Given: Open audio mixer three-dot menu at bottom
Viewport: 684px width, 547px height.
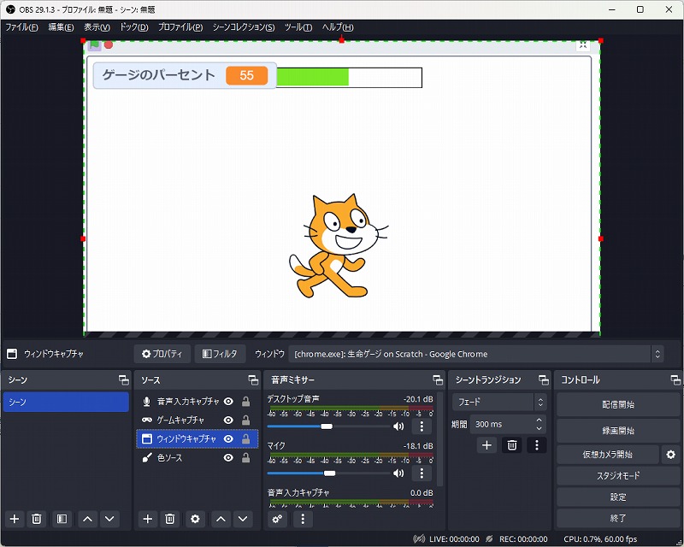Looking at the screenshot, I should tap(303, 519).
